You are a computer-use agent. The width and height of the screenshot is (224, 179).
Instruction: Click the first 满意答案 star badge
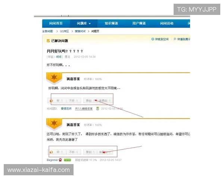pos(54,78)
